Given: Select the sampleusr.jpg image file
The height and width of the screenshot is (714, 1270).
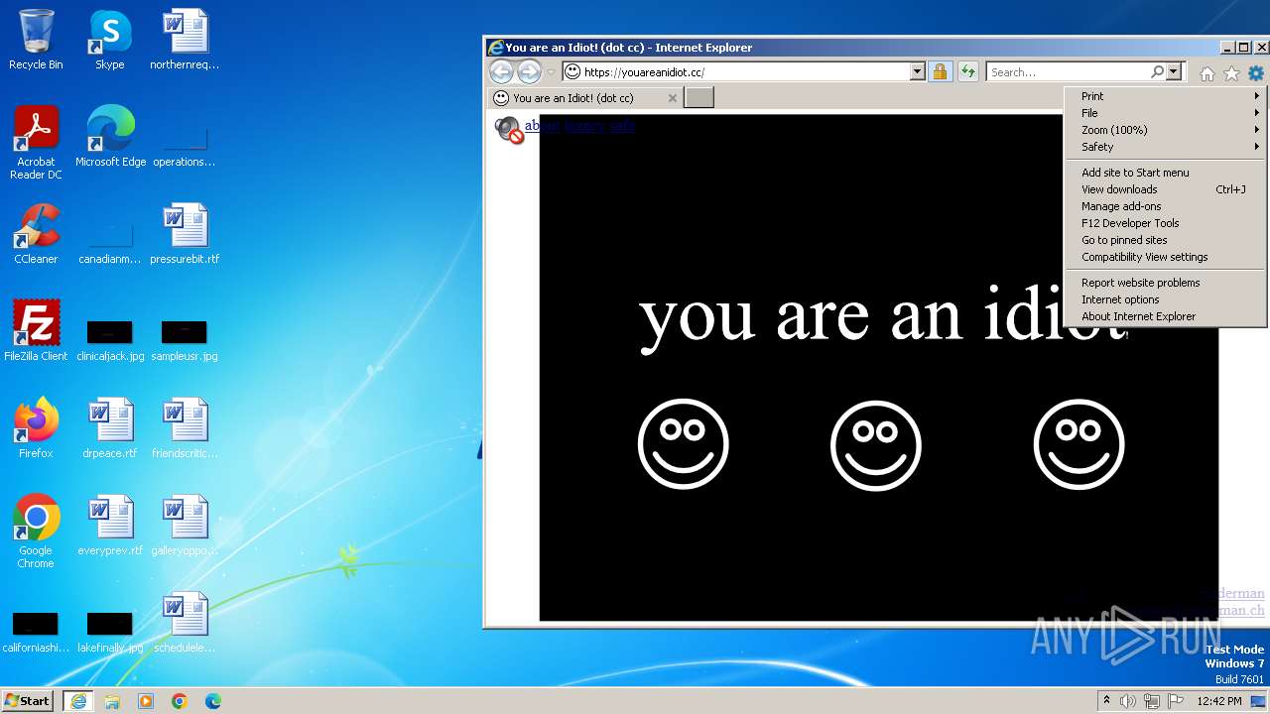Looking at the screenshot, I should coord(185,339).
